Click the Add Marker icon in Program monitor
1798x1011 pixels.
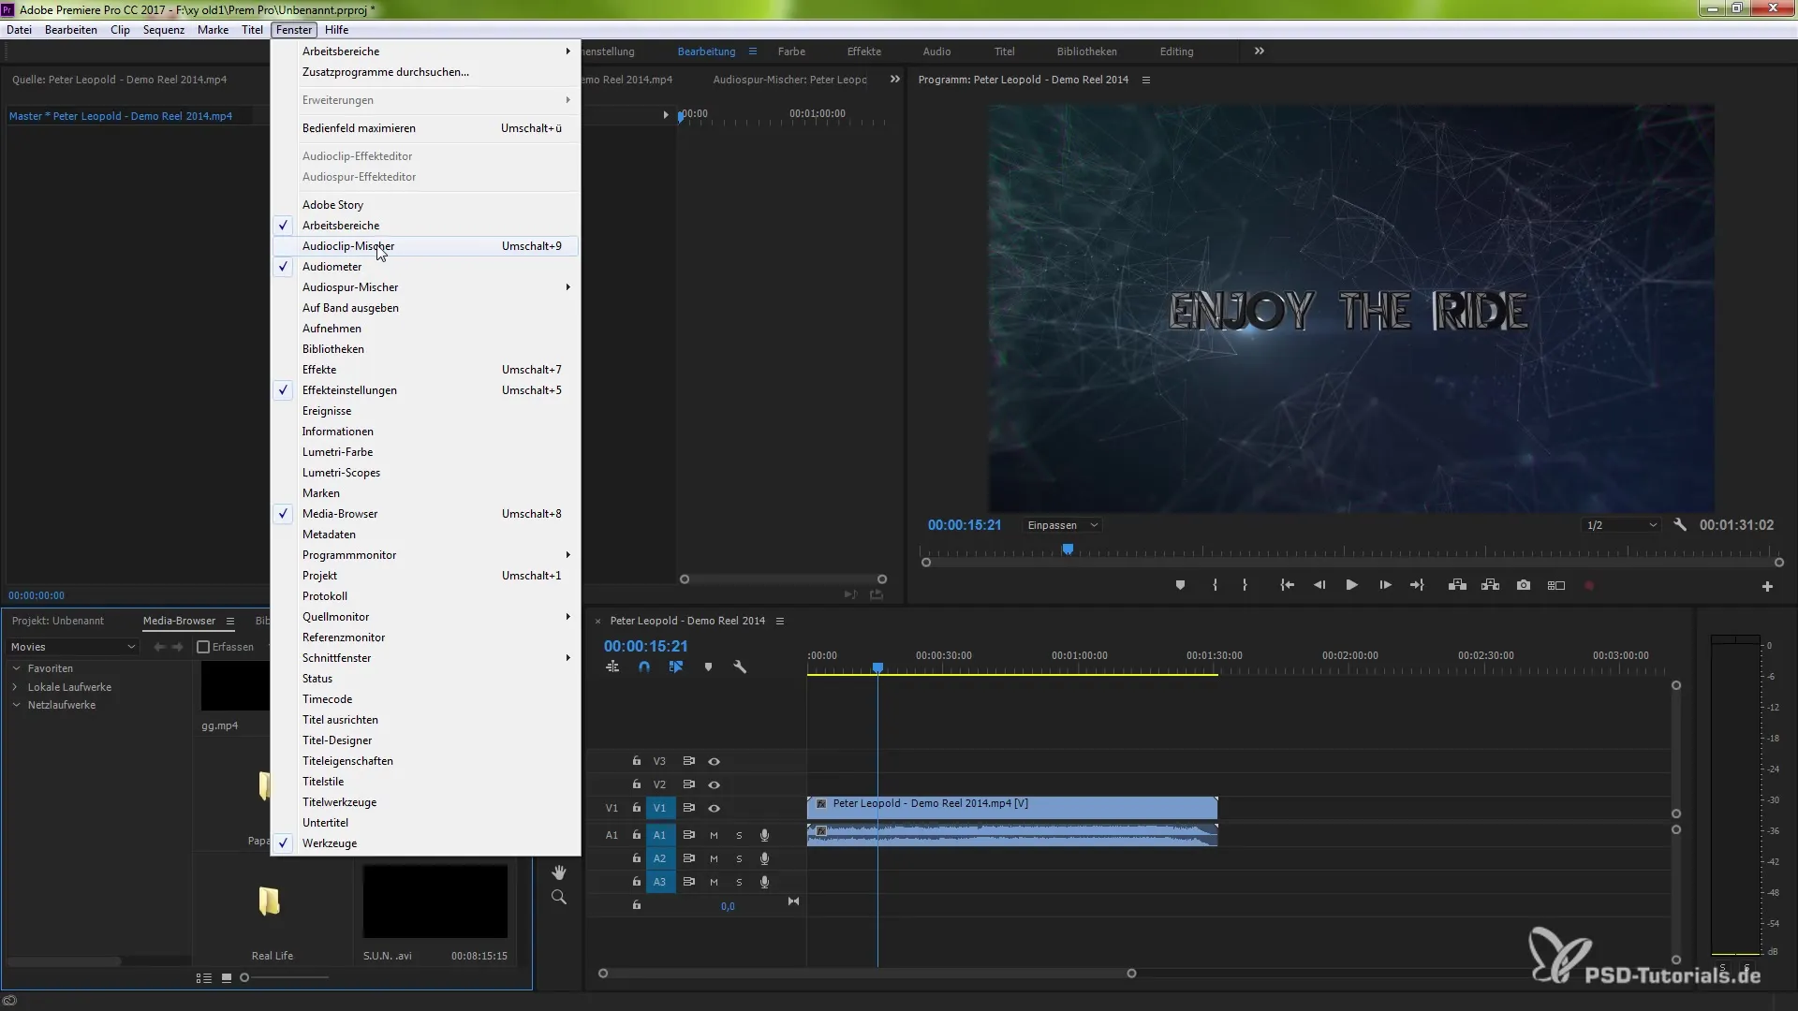[x=1180, y=585]
